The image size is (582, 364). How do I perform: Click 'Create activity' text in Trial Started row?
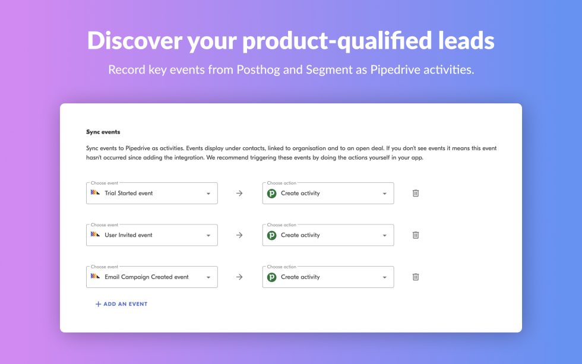[301, 194]
